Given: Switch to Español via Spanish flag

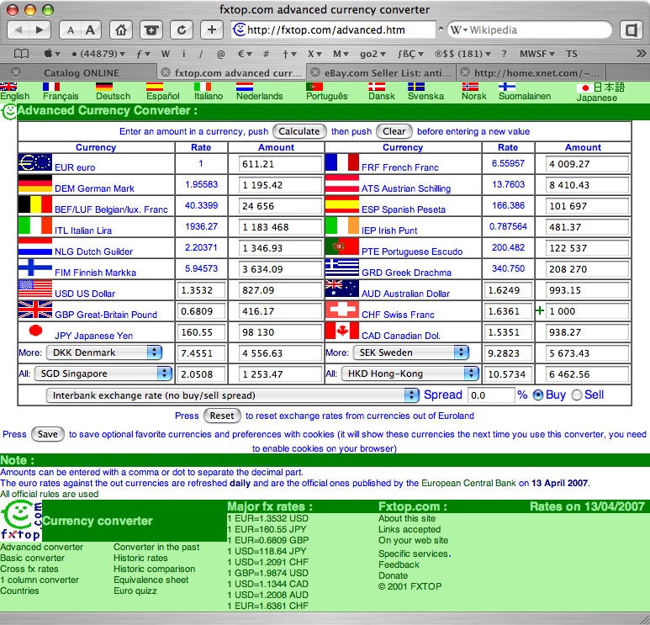Looking at the screenshot, I should [x=155, y=87].
